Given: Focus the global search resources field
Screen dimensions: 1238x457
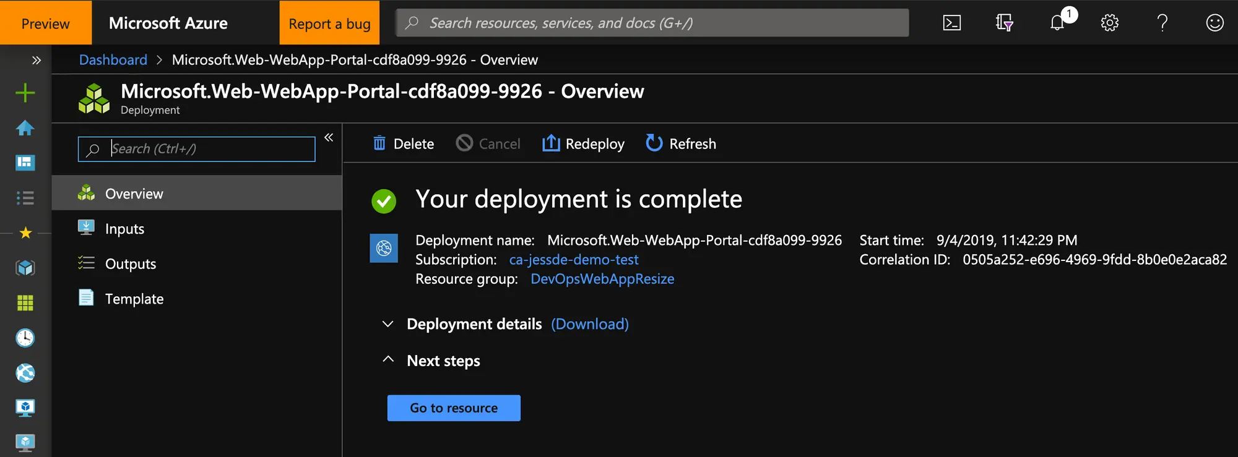Looking at the screenshot, I should pos(652,23).
